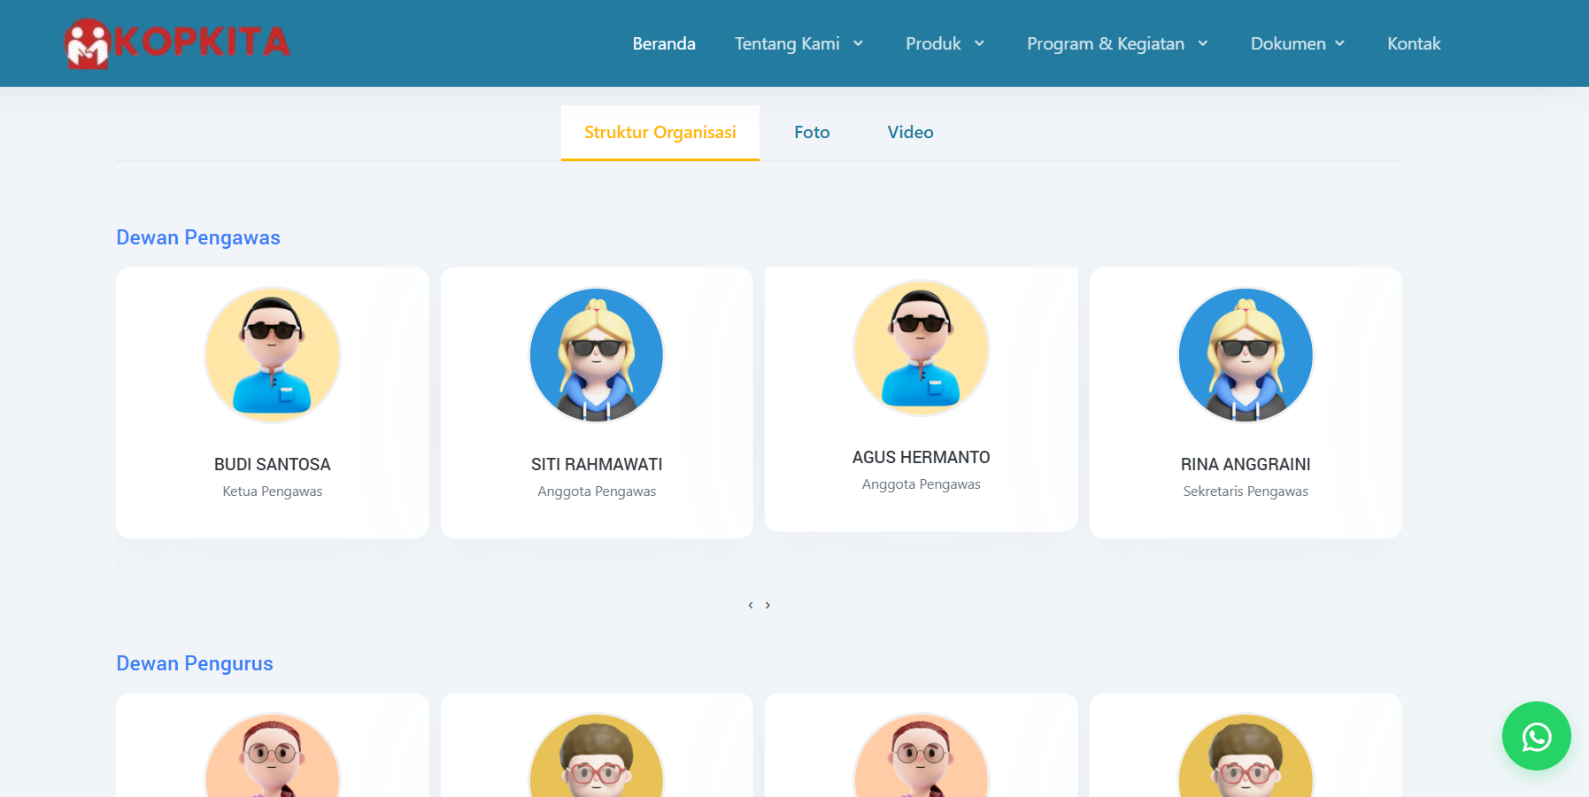Viewport: 1589px width, 797px height.
Task: Click the previous carousel arrow
Action: (x=751, y=605)
